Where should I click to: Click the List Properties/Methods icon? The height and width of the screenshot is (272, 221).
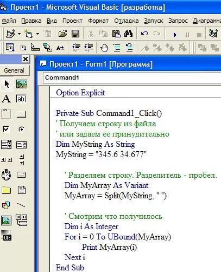[10, 48]
